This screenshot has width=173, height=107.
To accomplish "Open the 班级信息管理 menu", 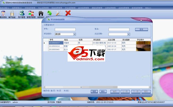I will point(57,8).
